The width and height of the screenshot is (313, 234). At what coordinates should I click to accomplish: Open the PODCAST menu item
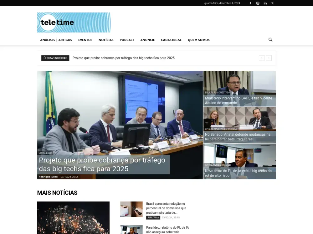pyautogui.click(x=127, y=40)
